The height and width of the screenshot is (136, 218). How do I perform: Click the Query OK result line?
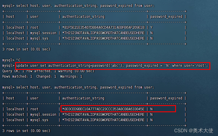48,71
